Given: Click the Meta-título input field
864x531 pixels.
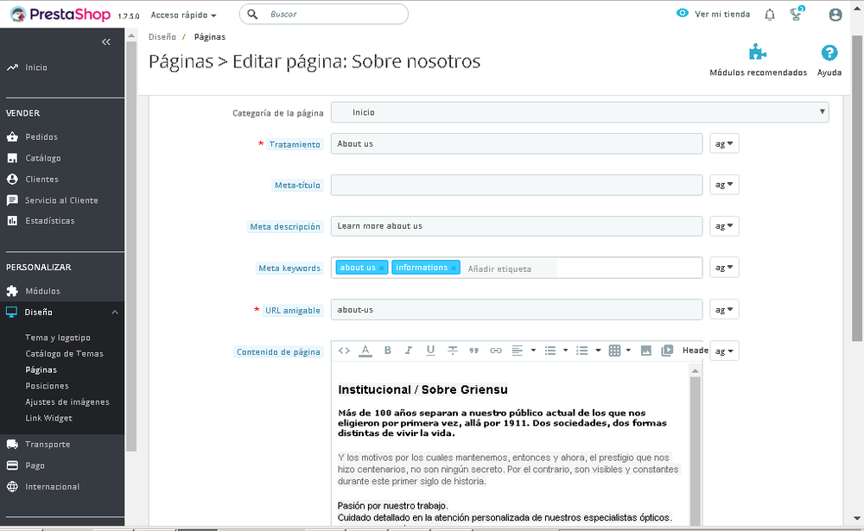Looking at the screenshot, I should [x=517, y=185].
